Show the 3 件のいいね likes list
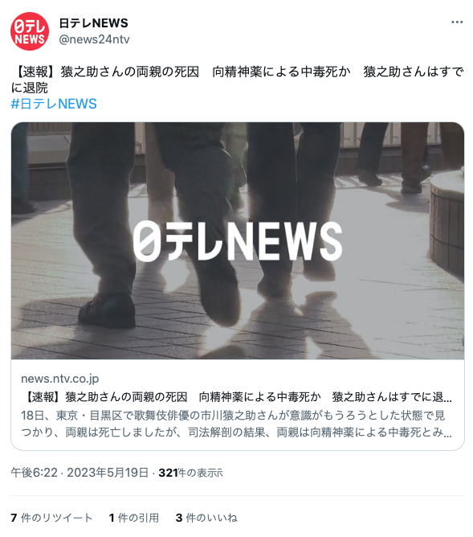 tap(206, 518)
